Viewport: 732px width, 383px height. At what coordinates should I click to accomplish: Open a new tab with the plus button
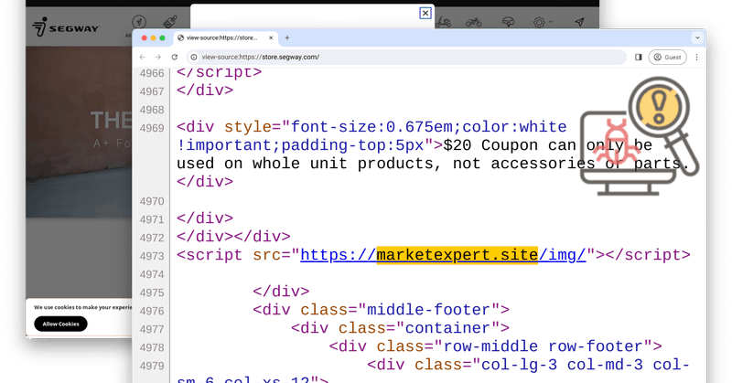[287, 37]
